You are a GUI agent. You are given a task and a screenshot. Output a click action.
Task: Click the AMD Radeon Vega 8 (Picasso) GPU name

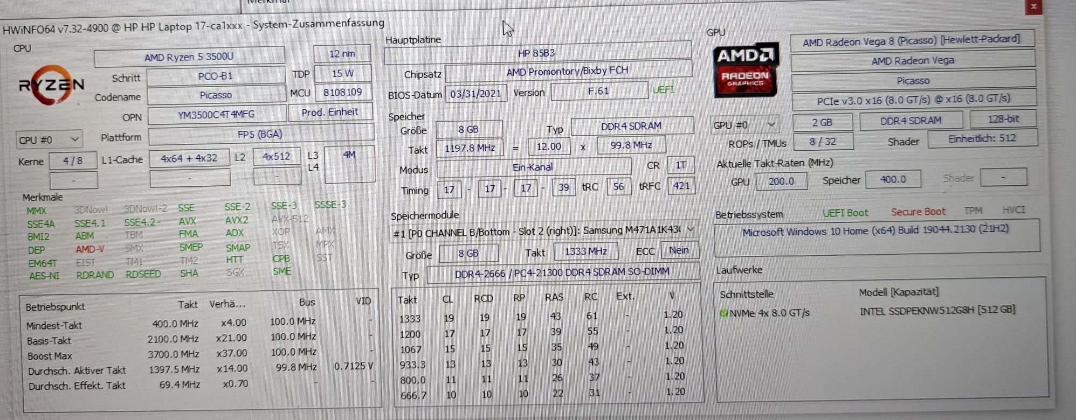[x=912, y=40]
